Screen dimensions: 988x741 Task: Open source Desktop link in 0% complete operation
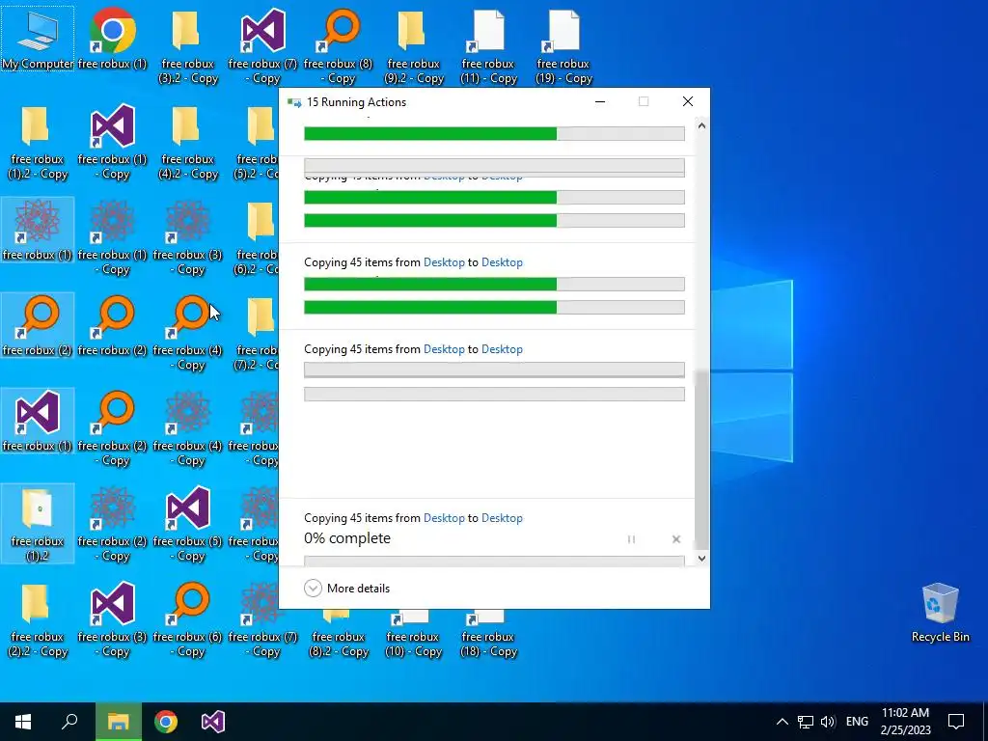click(444, 518)
